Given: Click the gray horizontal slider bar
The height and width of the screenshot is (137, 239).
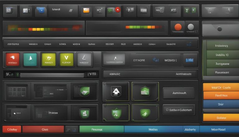Looking at the screenshot, I should coord(52,75).
